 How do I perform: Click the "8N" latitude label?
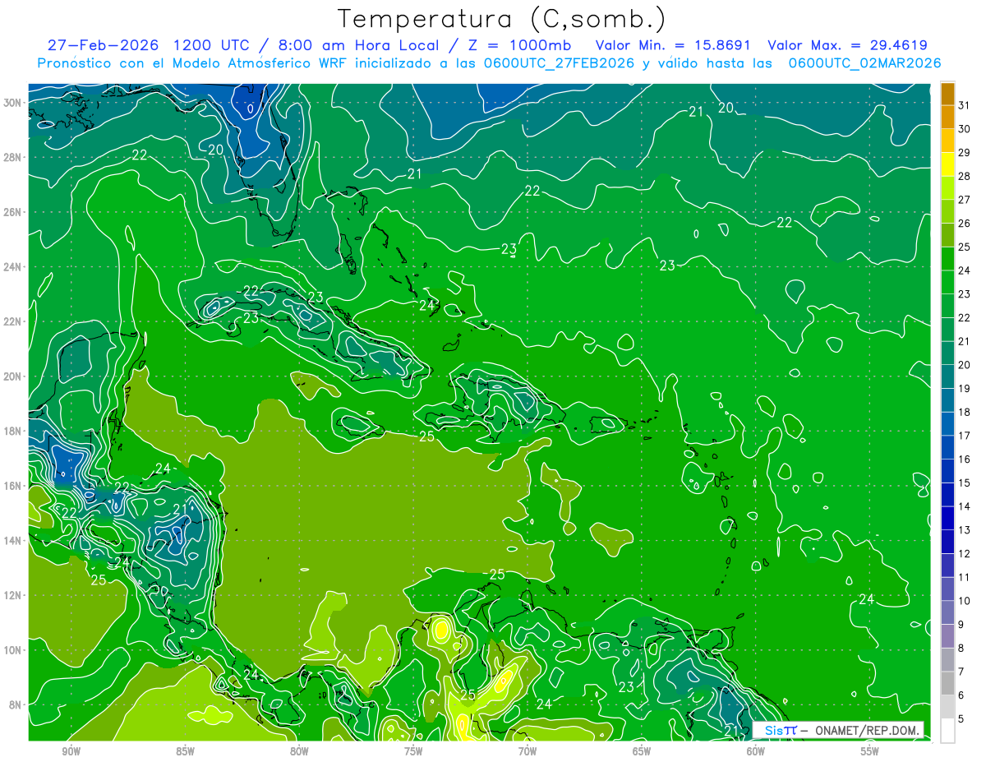tap(16, 704)
